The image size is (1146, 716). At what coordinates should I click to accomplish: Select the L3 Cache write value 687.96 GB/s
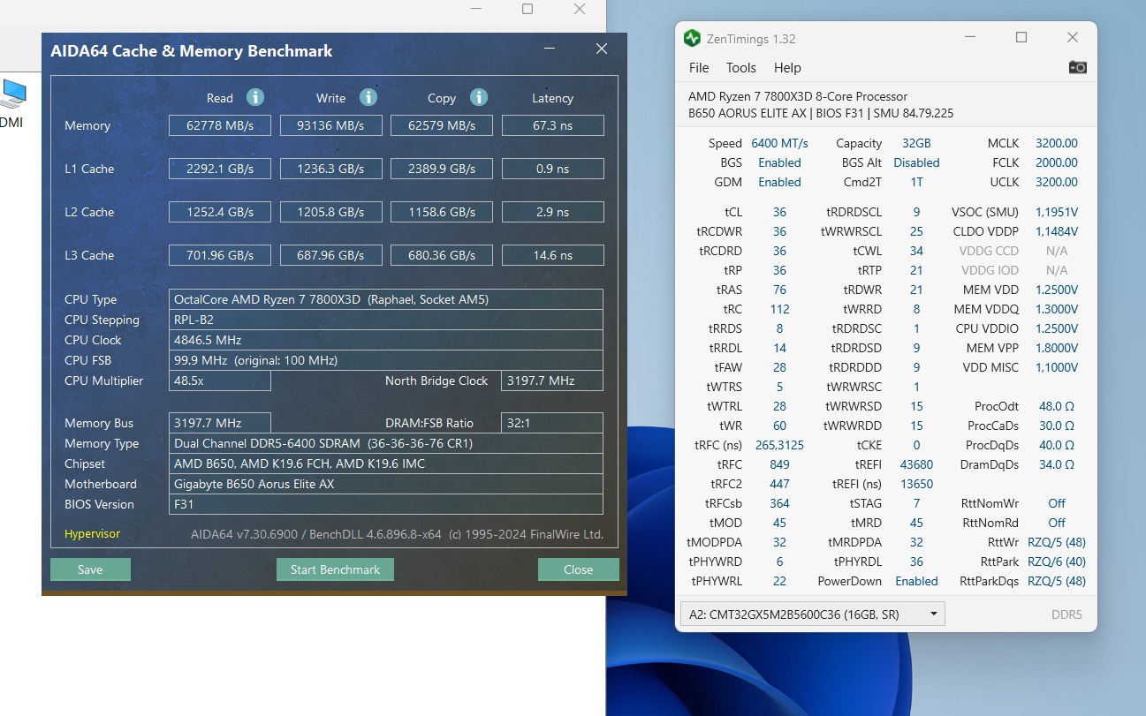click(331, 255)
